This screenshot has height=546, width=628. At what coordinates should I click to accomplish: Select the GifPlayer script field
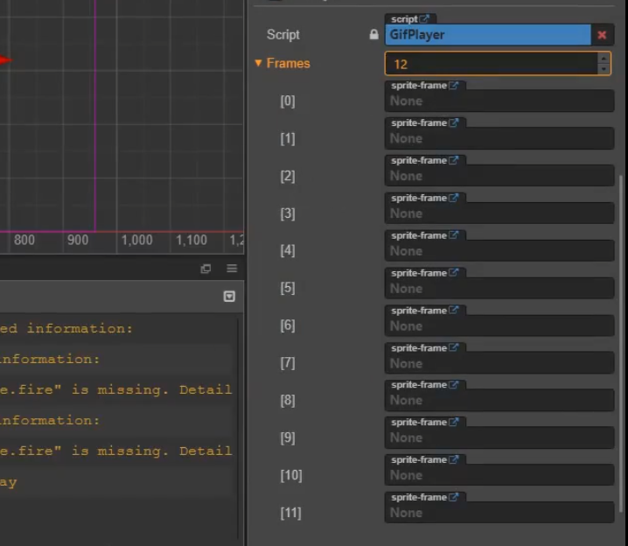coord(488,35)
